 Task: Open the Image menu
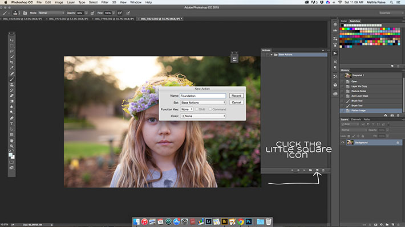(59, 2)
